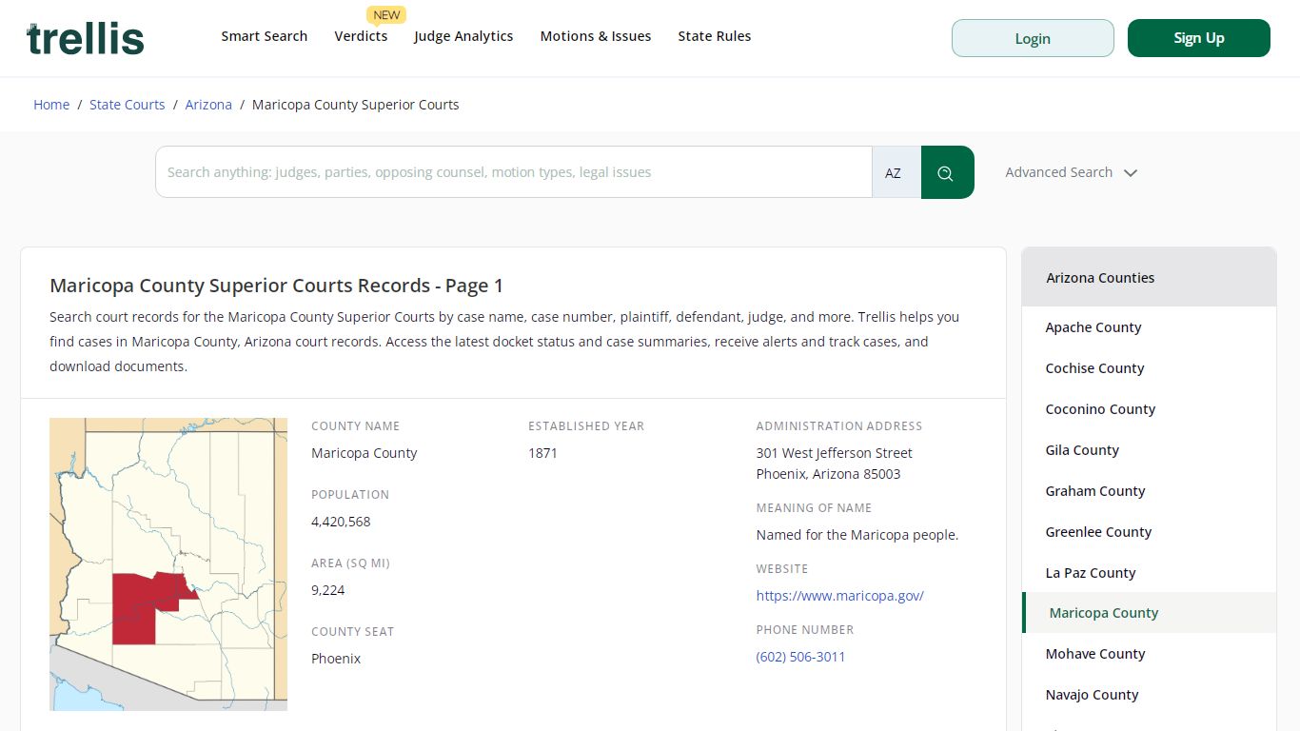Screen dimensions: 1300x731
Task: Select Coconino County in sidebar
Action: click(1101, 409)
